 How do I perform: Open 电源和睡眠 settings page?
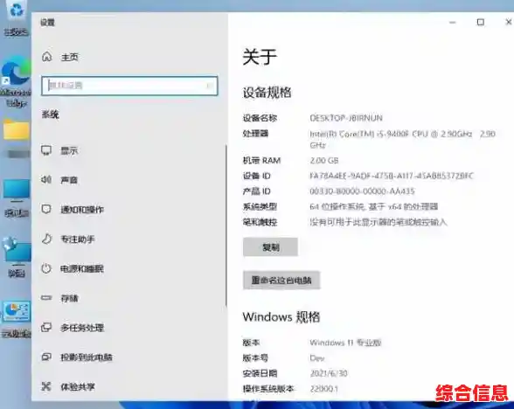pyautogui.click(x=82, y=269)
